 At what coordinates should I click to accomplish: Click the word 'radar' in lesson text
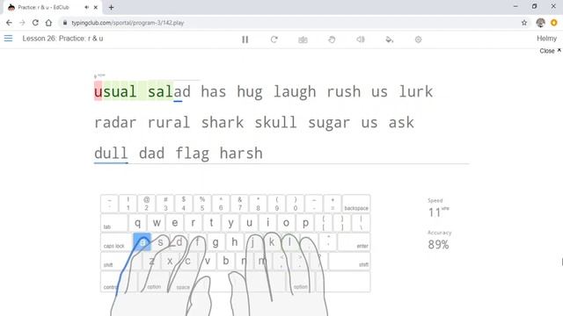click(x=115, y=123)
